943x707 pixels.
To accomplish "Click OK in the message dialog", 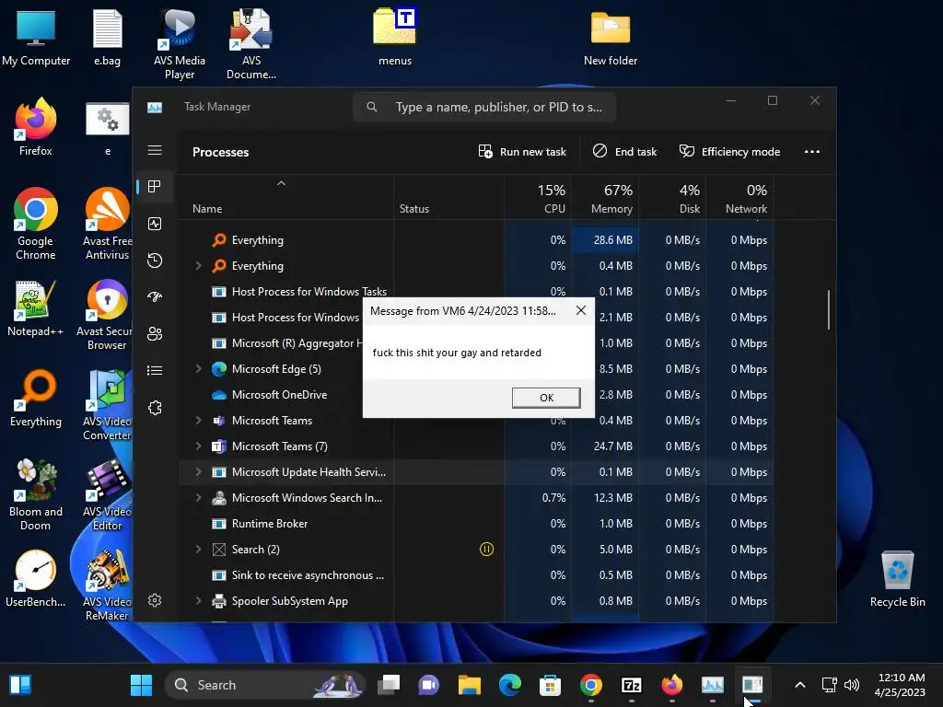I will click(546, 398).
